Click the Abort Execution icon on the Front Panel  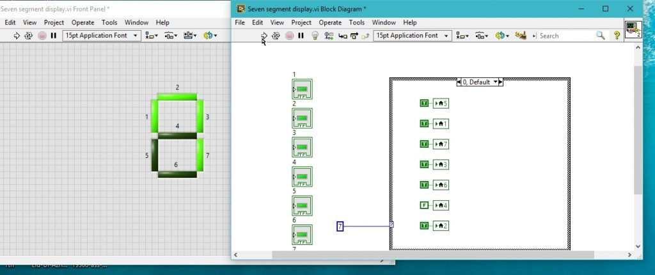(x=42, y=36)
